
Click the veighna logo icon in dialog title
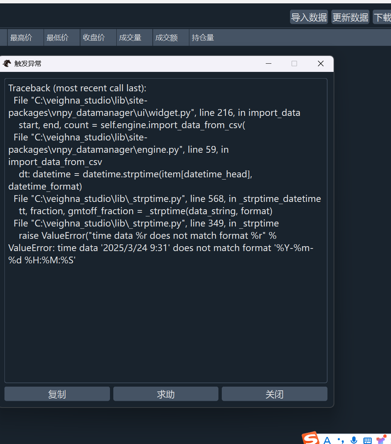pyautogui.click(x=7, y=63)
